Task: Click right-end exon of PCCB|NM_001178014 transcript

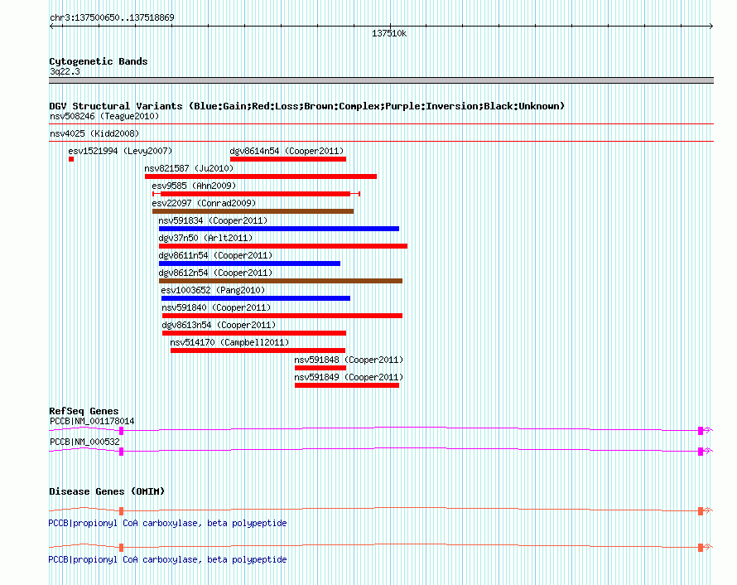Action: pos(701,431)
